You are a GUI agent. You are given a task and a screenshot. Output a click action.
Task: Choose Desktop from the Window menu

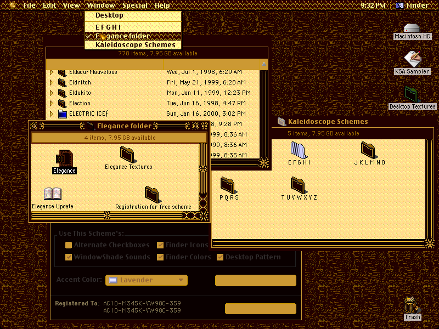[133, 15]
